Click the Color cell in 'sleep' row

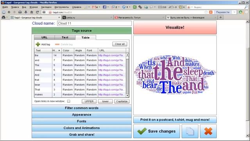coord(68,70)
